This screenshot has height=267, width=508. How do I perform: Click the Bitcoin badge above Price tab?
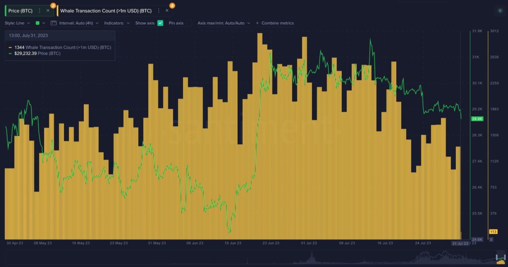[x=53, y=5]
